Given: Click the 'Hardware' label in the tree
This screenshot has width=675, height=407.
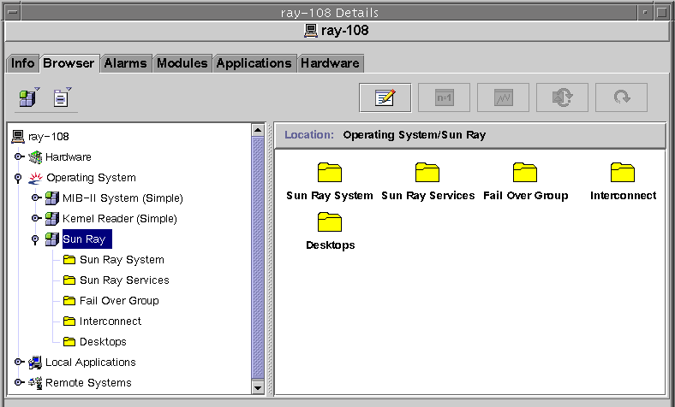Looking at the screenshot, I should tap(69, 156).
